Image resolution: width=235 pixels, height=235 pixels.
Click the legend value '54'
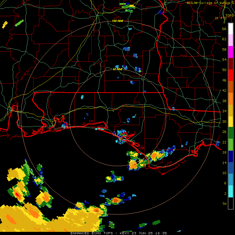(224, 60)
